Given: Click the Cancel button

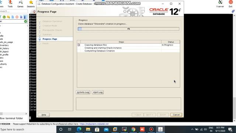Looking at the screenshot, I should (176, 115).
